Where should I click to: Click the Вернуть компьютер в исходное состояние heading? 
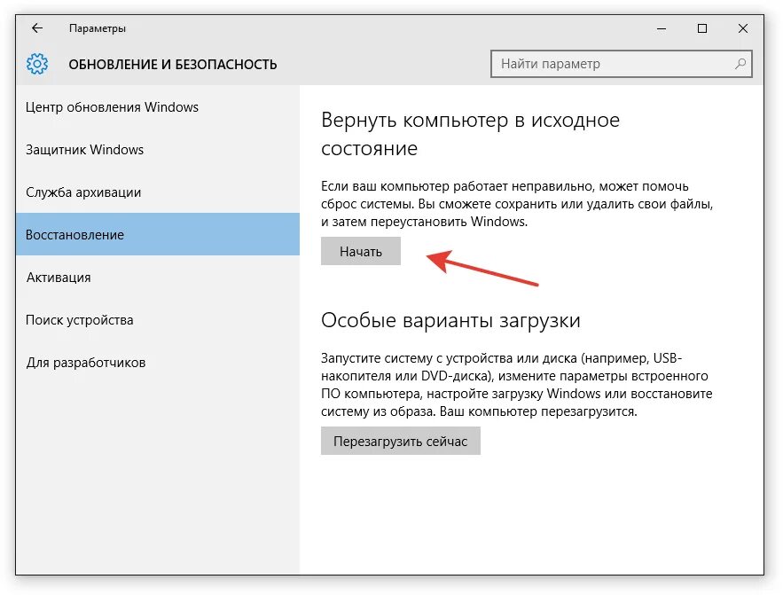[x=470, y=134]
